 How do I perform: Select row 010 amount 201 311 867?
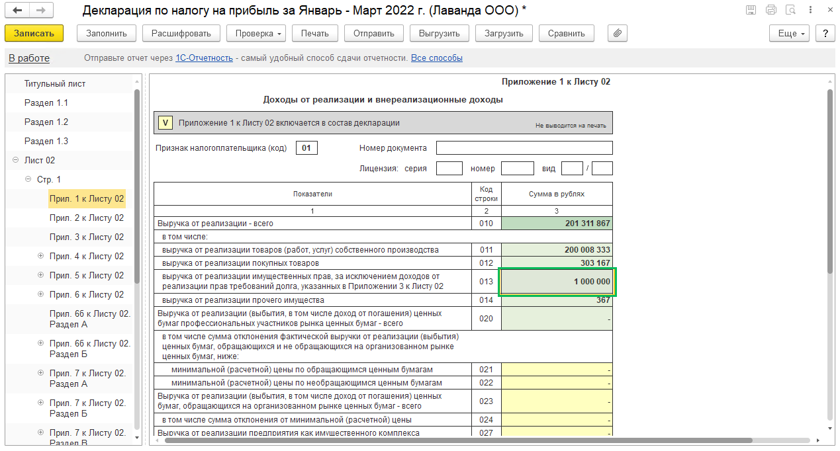tap(557, 224)
